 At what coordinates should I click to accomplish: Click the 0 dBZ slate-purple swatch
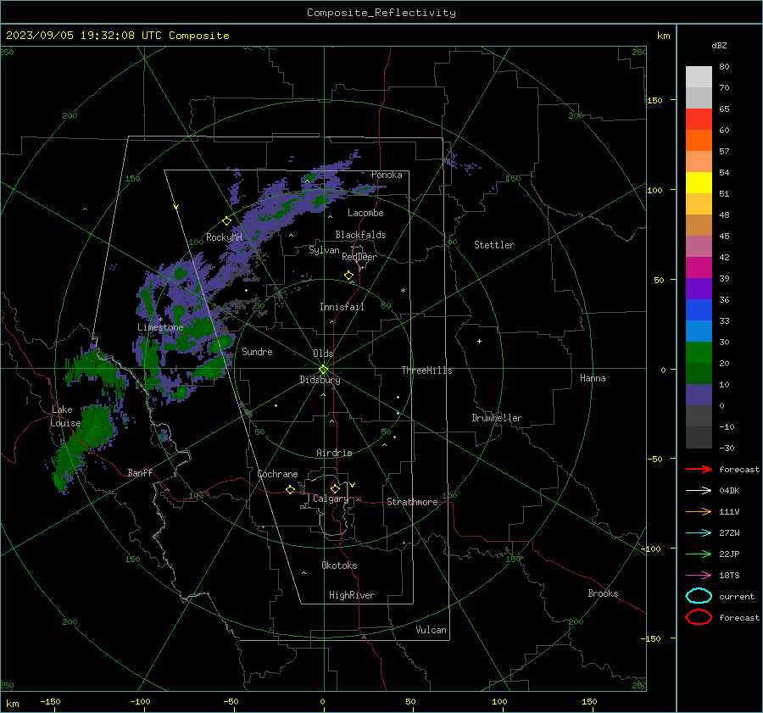(699, 395)
